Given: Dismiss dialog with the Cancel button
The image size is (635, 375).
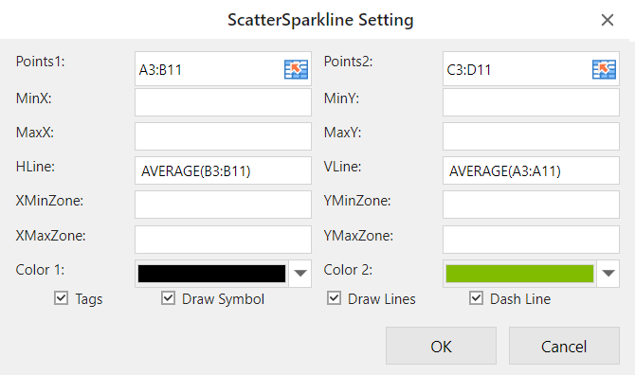Looking at the screenshot, I should point(564,346).
